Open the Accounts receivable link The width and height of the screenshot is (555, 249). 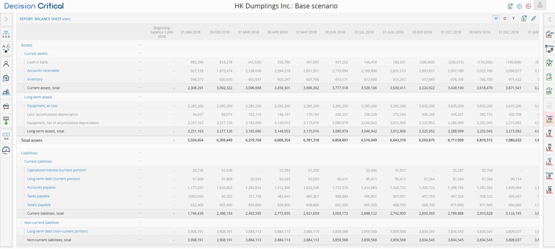43,70
